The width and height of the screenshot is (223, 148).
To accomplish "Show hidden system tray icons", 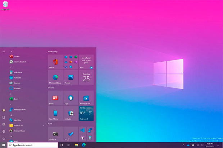I will point(183,145).
